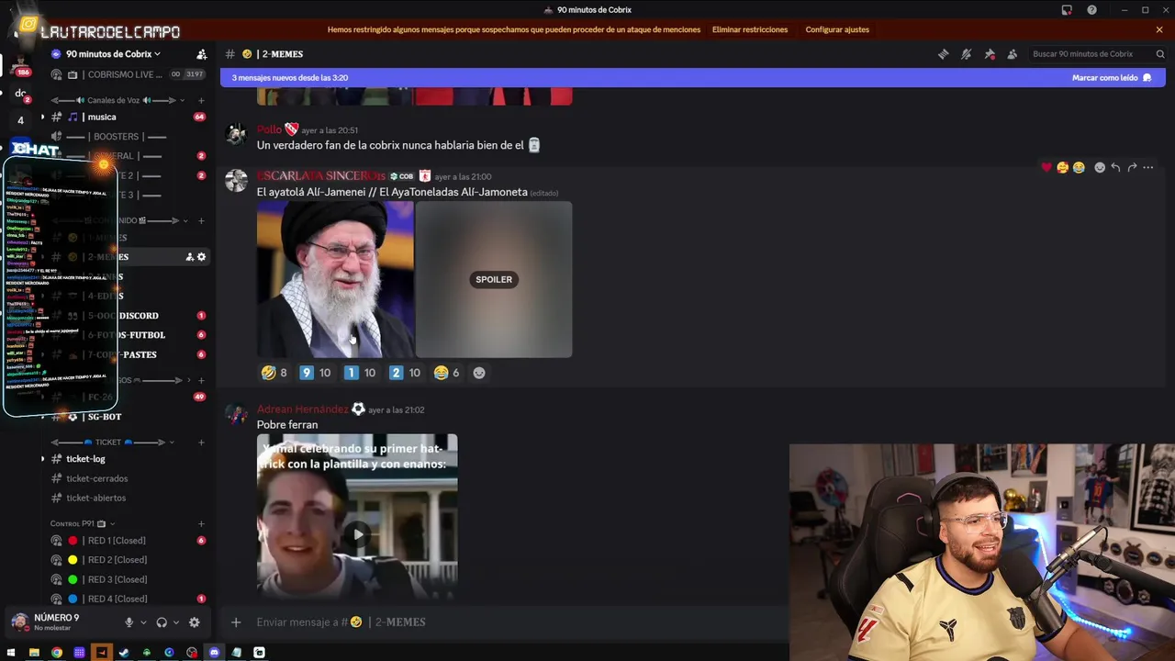The width and height of the screenshot is (1175, 661).
Task: Reveal the SPOILER image
Action: pyautogui.click(x=494, y=279)
